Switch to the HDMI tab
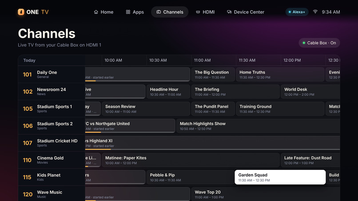The image size is (358, 201). point(205,12)
